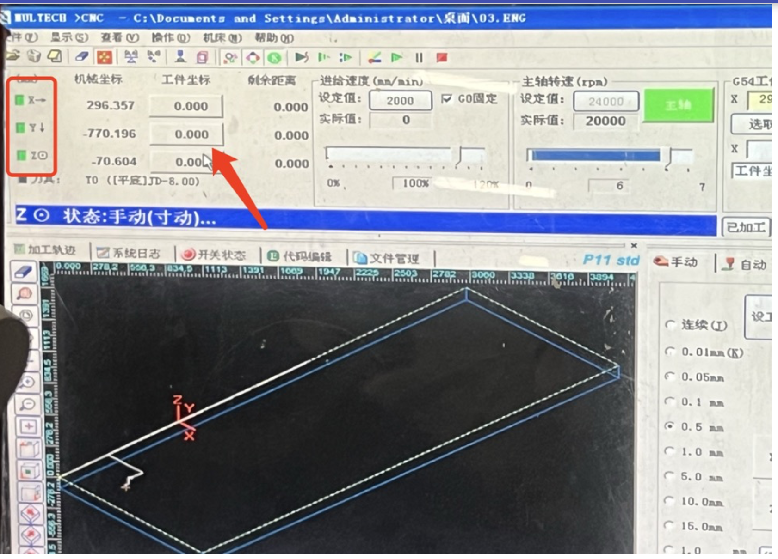Click the yellow note-page toolbar icon

pos(55,56)
